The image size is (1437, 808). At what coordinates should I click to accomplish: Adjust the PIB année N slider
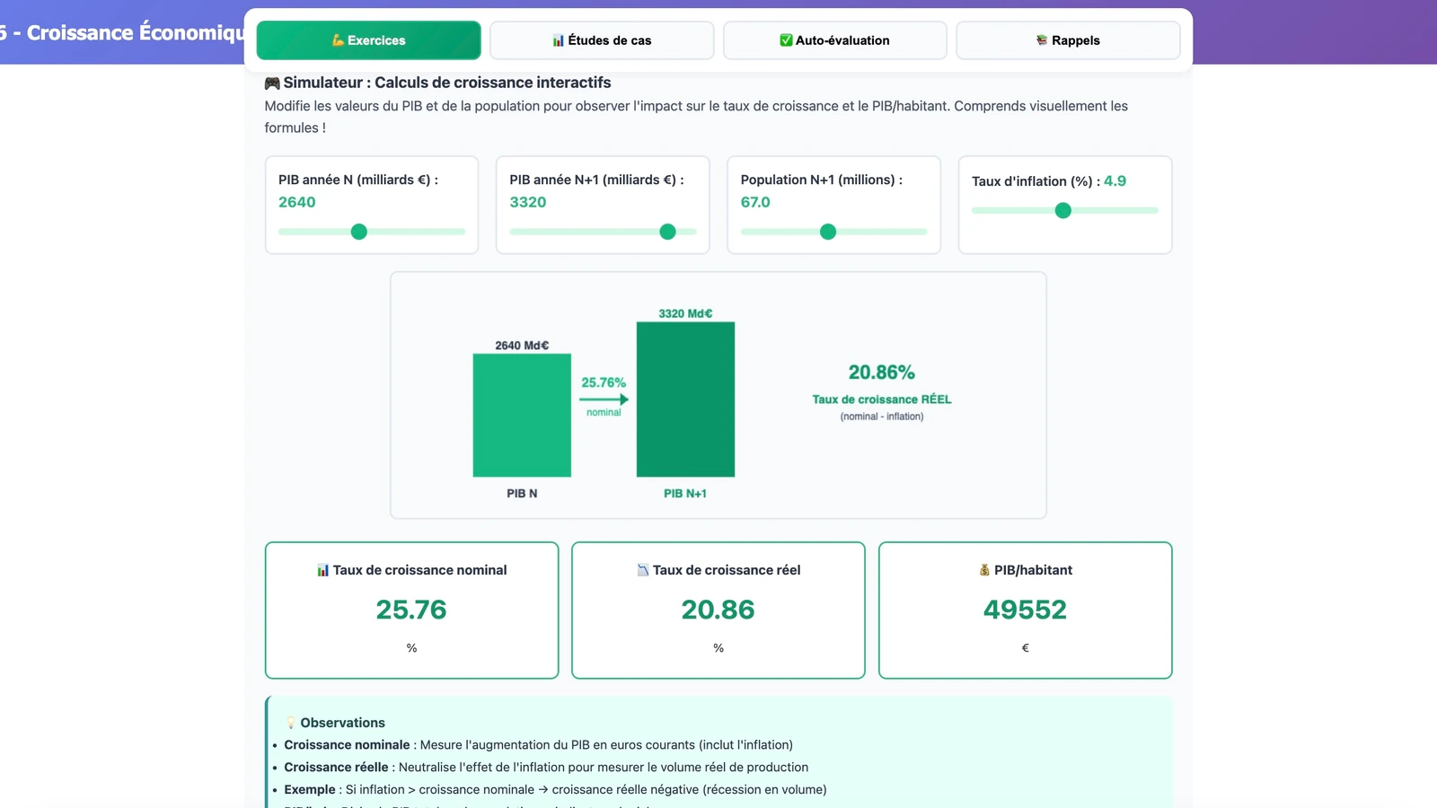358,232
